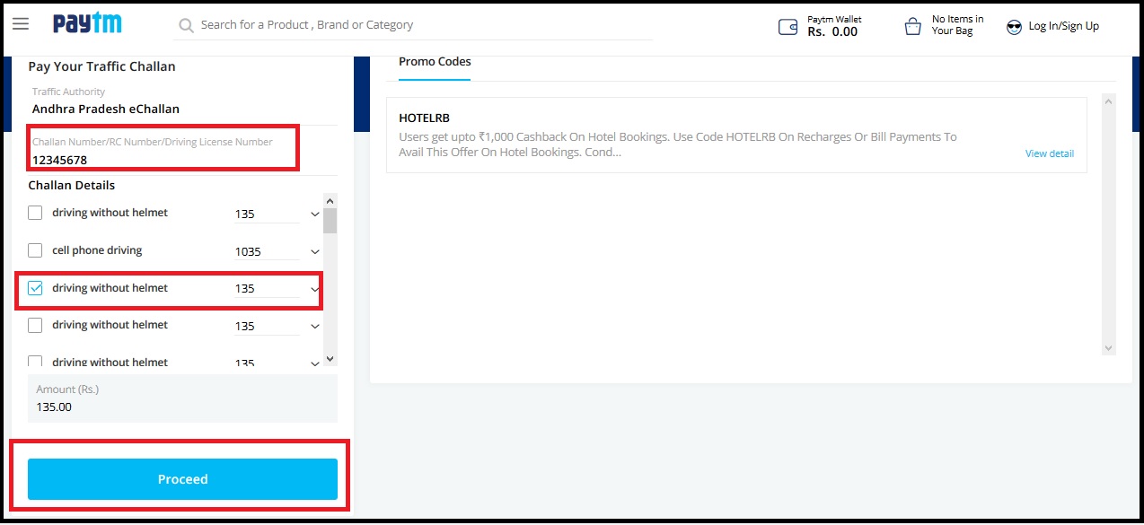Click Log In/Sign Up
This screenshot has height=525, width=1144.
(x=1063, y=26)
